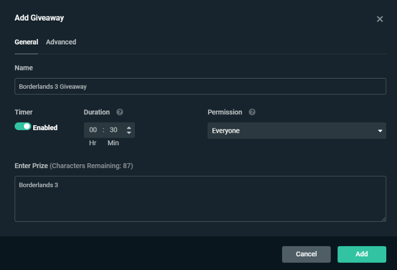Disable the Timer toggle switch
Viewport: 397px width, 270px height.
pyautogui.click(x=23, y=127)
